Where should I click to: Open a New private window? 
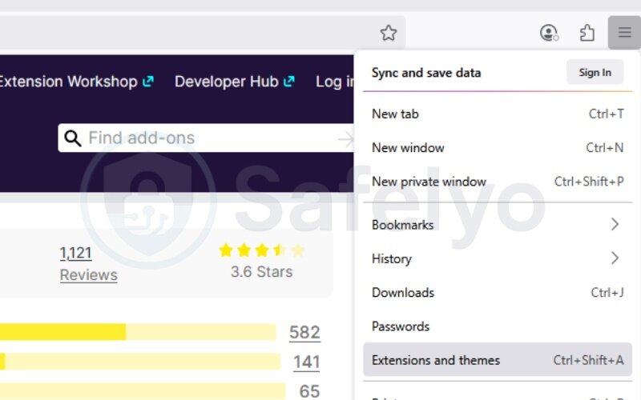(498, 182)
